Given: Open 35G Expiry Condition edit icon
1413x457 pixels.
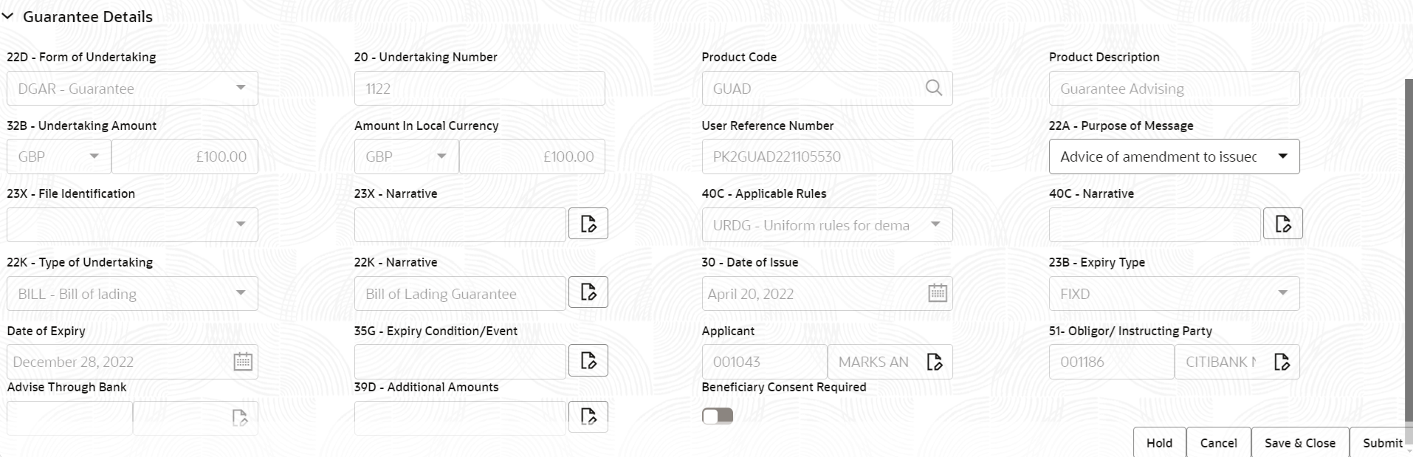Looking at the screenshot, I should tap(588, 361).
